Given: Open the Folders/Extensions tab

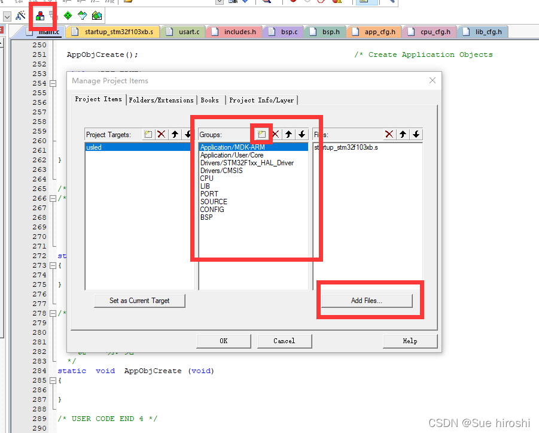Looking at the screenshot, I should 161,100.
